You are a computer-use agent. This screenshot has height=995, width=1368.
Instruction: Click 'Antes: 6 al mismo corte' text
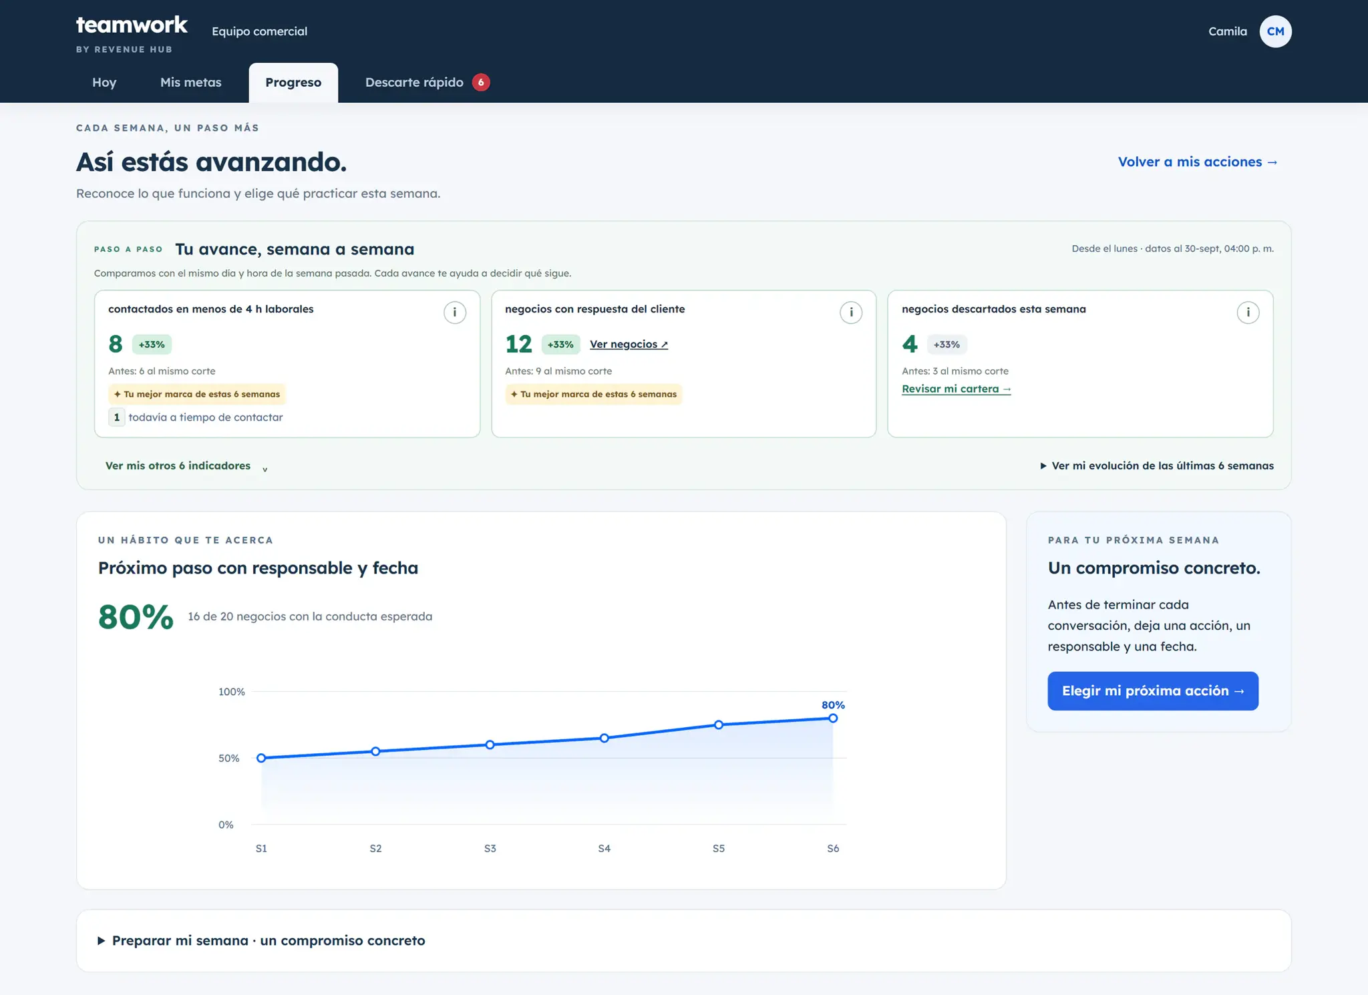pyautogui.click(x=162, y=371)
